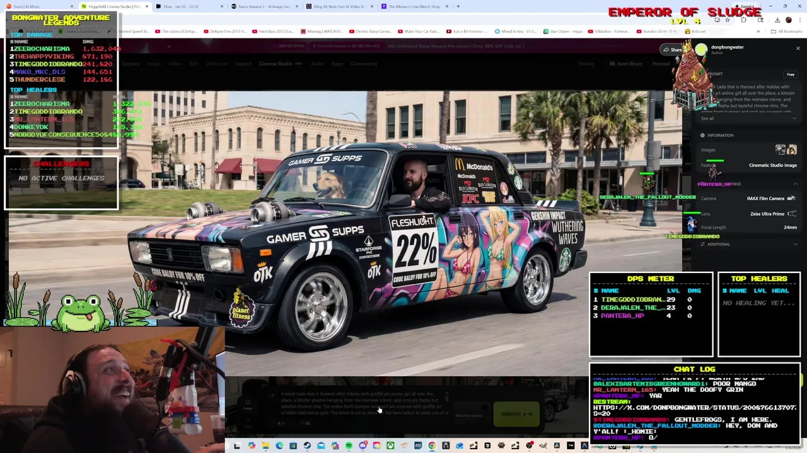Click the Share button
Image resolution: width=807 pixels, height=453 pixels.
[672, 50]
